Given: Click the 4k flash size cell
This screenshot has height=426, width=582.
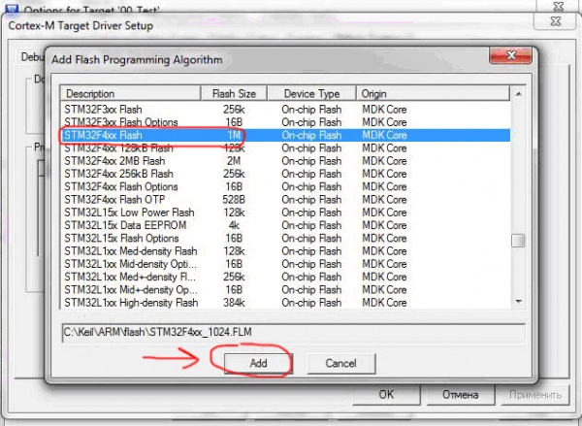Looking at the screenshot, I should pos(234,225).
